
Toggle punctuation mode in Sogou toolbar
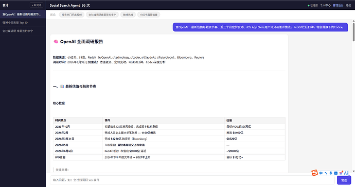(326, 173)
